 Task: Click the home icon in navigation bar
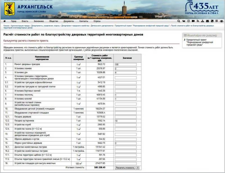[x=4, y=21]
